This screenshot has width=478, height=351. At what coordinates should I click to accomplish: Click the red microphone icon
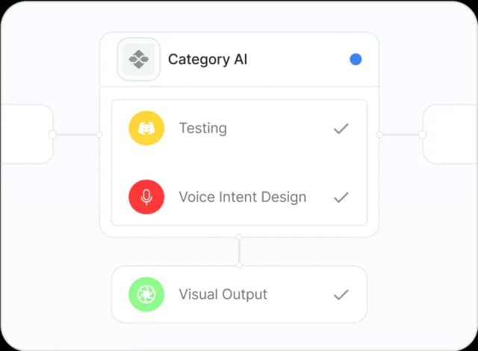coord(146,197)
